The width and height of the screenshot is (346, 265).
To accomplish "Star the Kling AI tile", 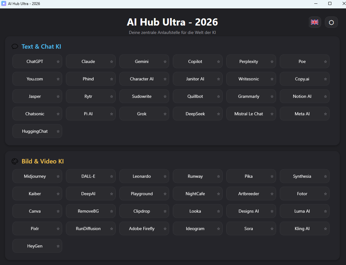I will tap(325, 229).
